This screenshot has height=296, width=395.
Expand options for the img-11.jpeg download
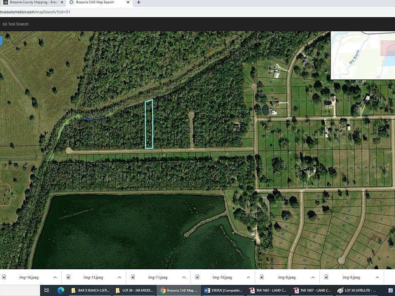point(184,277)
